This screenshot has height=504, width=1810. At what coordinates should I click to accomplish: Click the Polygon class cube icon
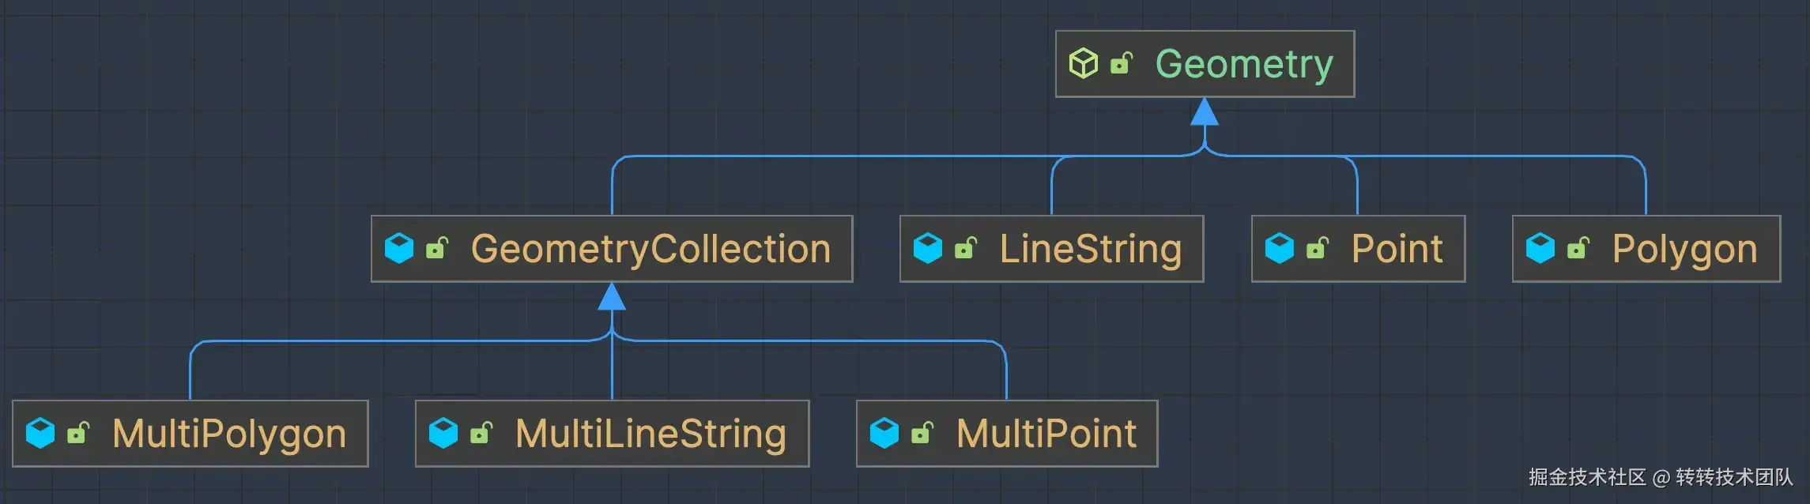pyautogui.click(x=1540, y=248)
